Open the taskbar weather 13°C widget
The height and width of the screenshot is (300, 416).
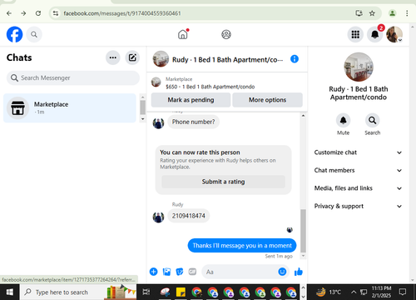329,292
